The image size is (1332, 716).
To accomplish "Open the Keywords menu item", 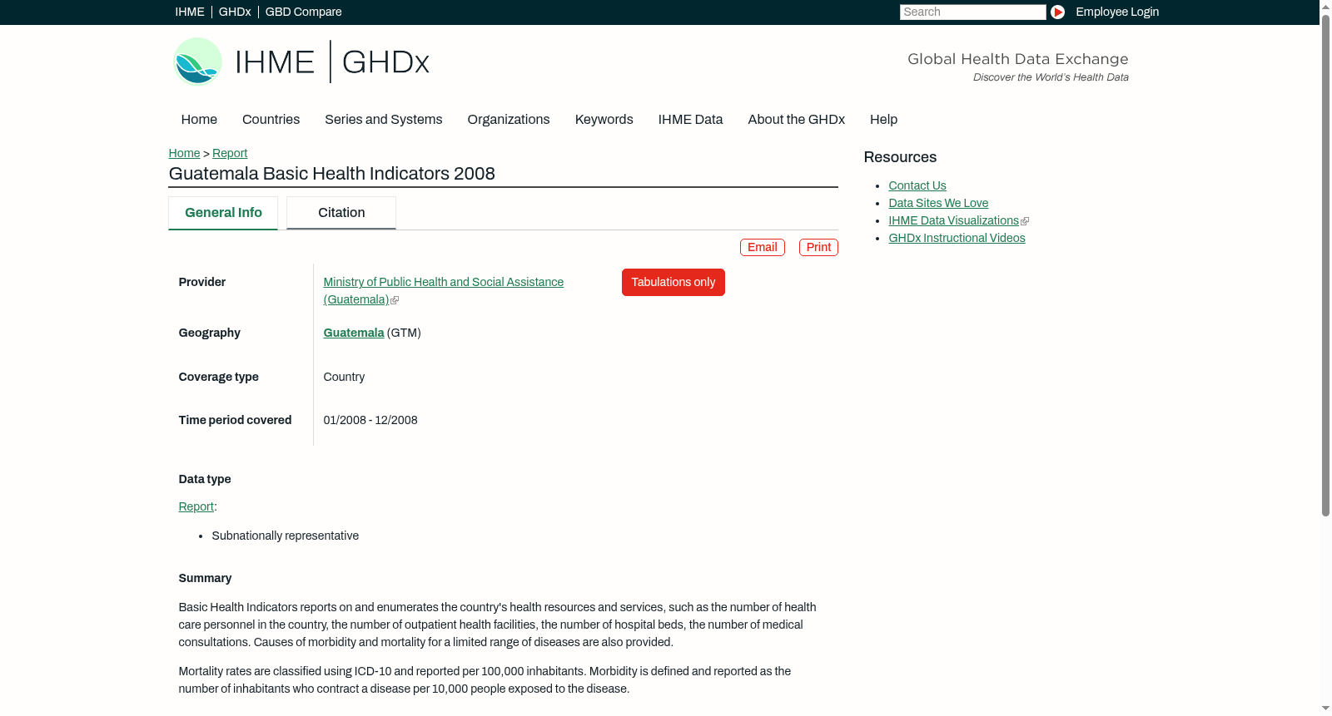I will tap(604, 120).
